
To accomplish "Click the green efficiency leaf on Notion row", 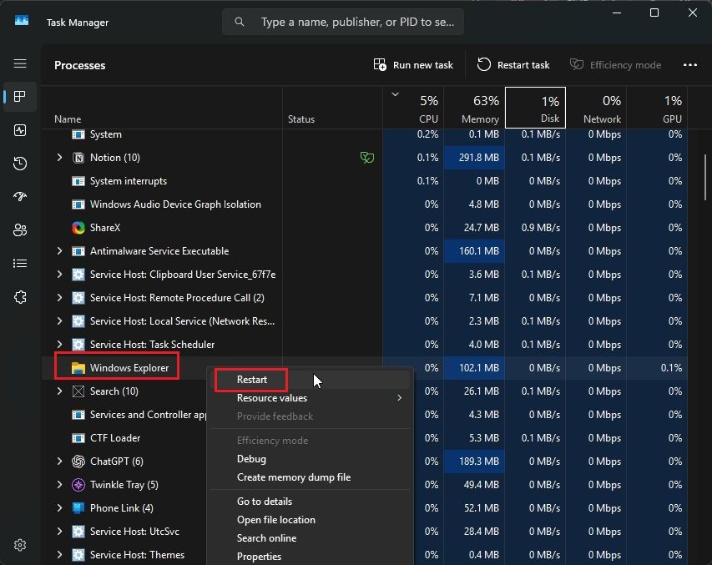I will point(367,158).
